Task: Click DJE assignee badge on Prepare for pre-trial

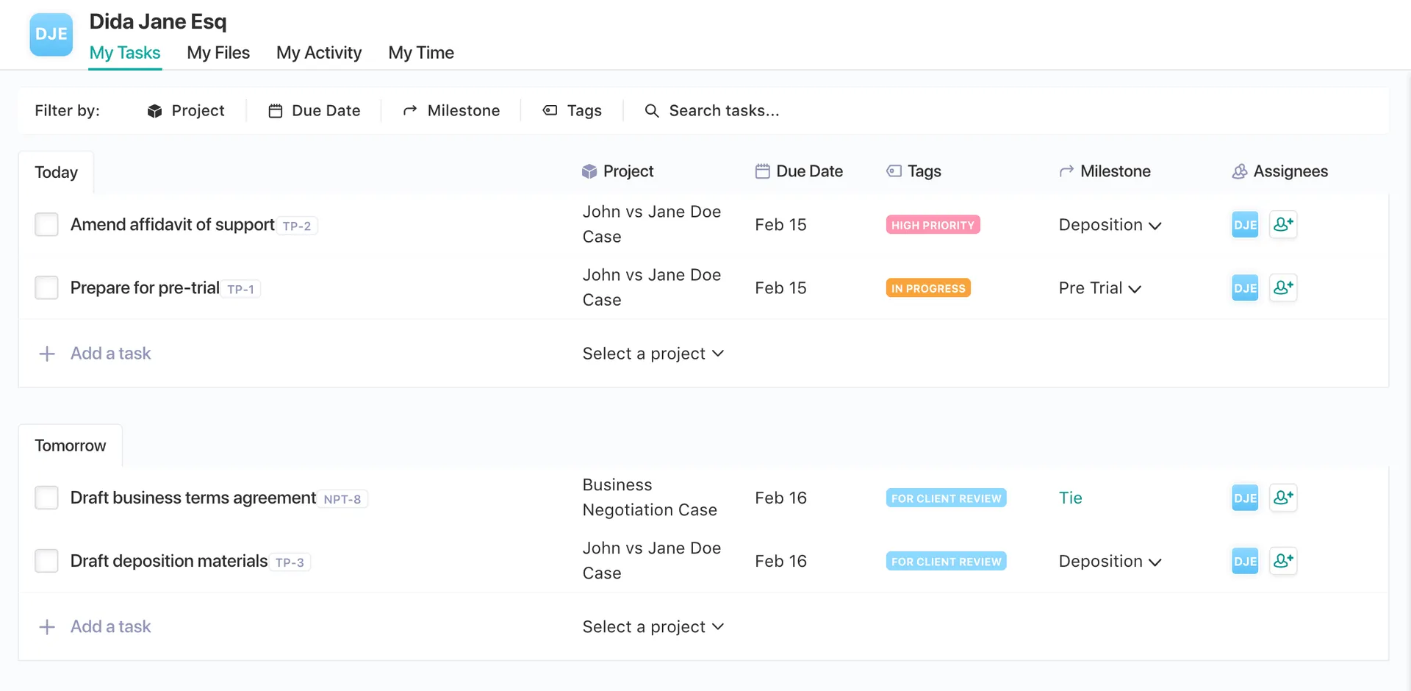Action: click(1244, 287)
